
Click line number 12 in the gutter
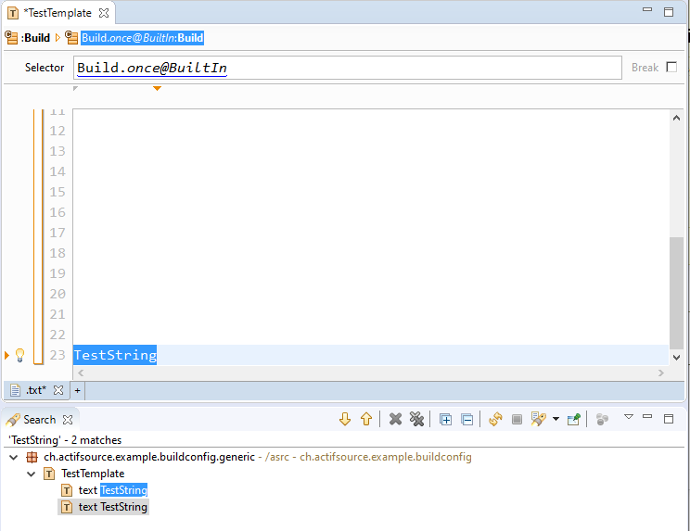click(57, 131)
